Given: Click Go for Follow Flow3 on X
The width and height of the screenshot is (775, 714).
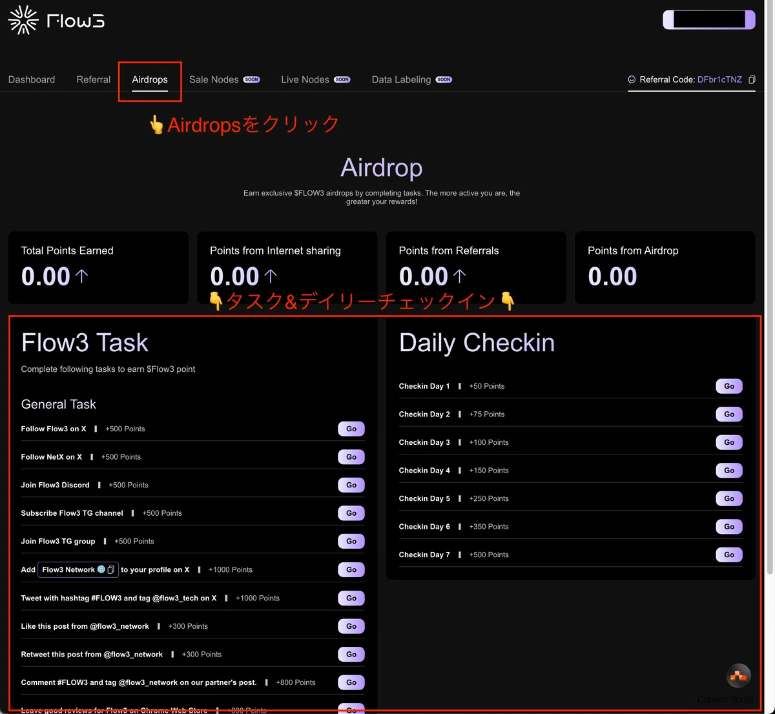Looking at the screenshot, I should point(351,429).
